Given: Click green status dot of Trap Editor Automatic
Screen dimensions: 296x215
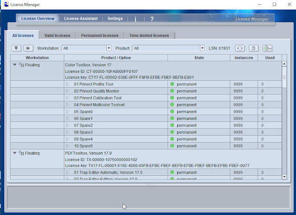Looking at the screenshot, I should point(172,172).
